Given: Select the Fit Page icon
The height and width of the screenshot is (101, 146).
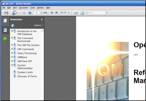Looking at the screenshot, I should tap(82, 13).
